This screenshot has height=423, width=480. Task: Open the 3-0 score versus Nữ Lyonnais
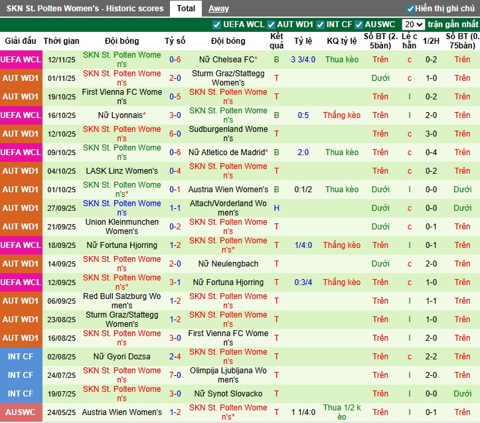point(175,115)
